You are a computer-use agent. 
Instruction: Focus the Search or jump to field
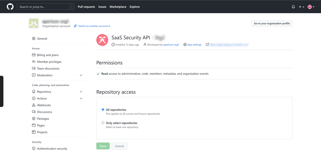coord(45,7)
